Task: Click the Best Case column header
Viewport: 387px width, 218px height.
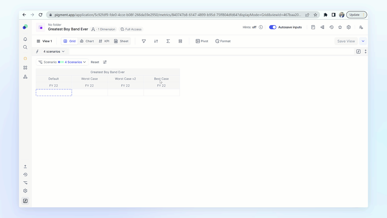Action: tap(161, 79)
